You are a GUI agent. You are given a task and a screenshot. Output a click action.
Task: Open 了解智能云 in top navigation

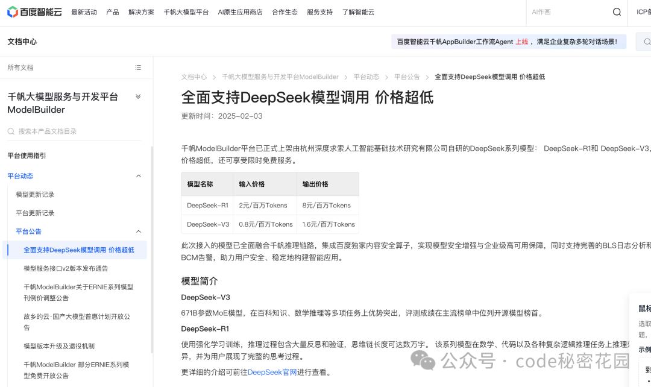[358, 12]
